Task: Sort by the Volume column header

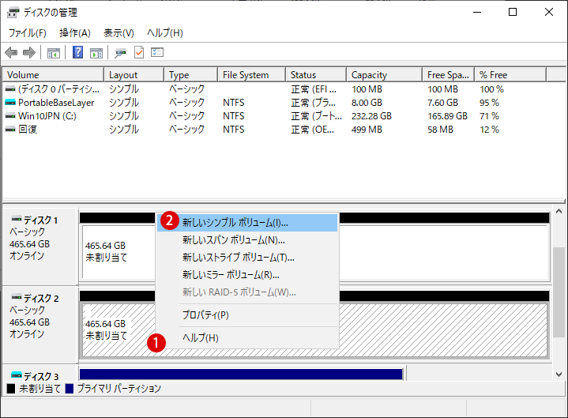Action: (53, 75)
